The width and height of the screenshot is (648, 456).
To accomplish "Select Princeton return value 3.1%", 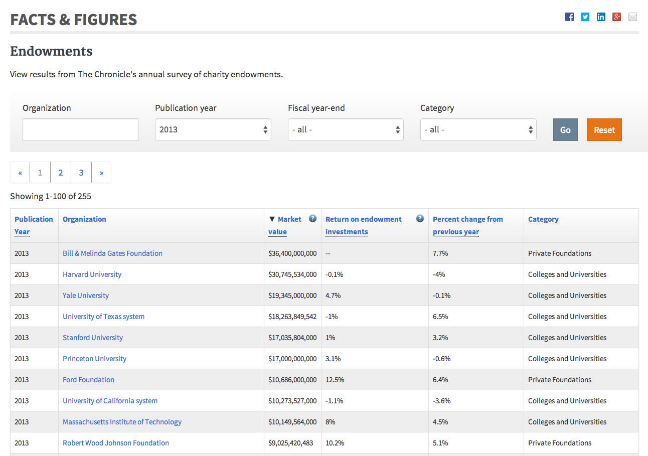I will pos(333,359).
